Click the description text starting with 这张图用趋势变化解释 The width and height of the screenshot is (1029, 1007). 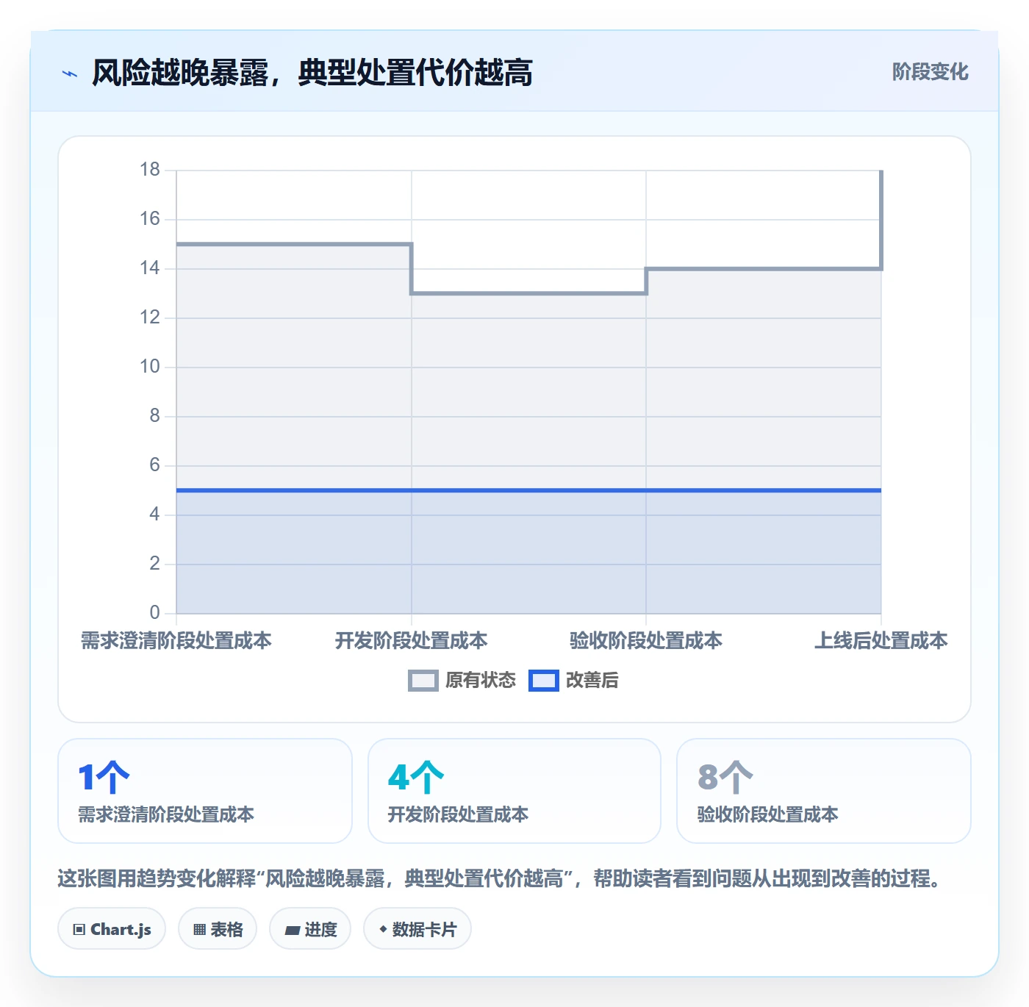501,878
